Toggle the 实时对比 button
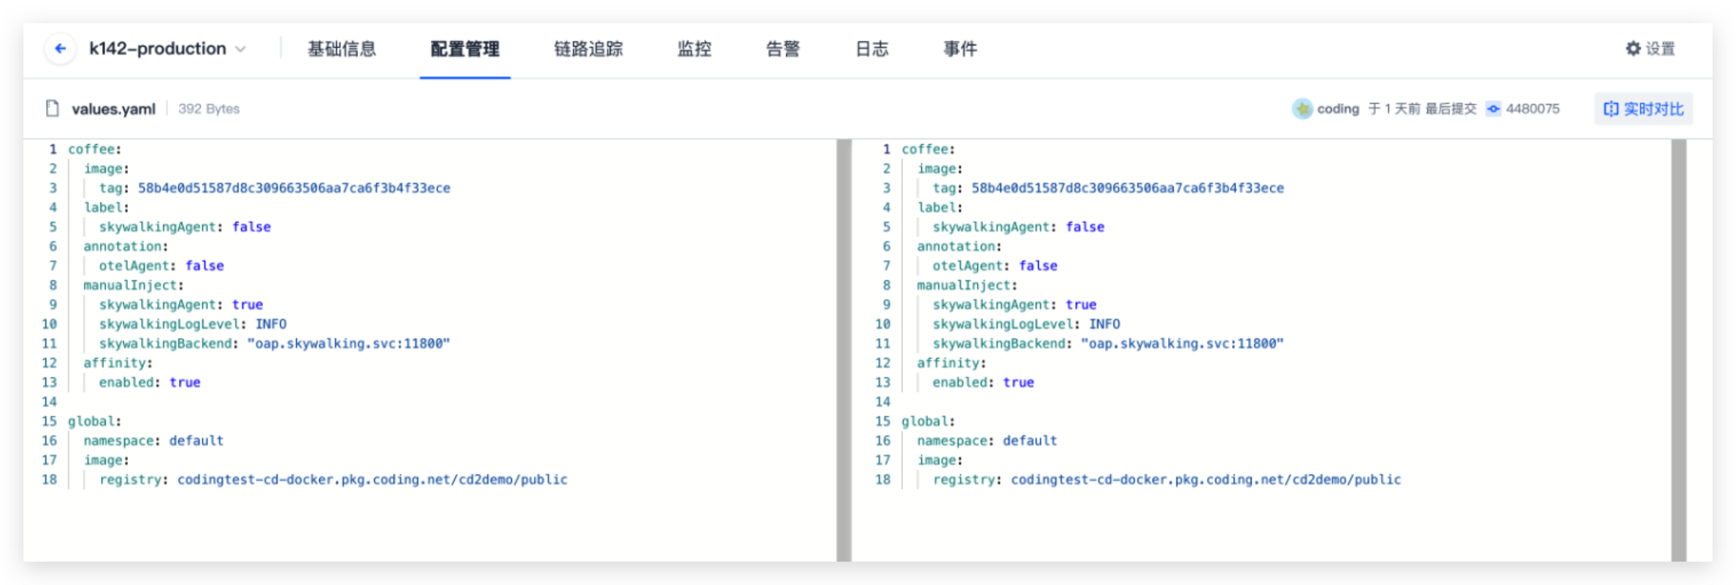Viewport: 1736px width, 585px height. coord(1643,109)
